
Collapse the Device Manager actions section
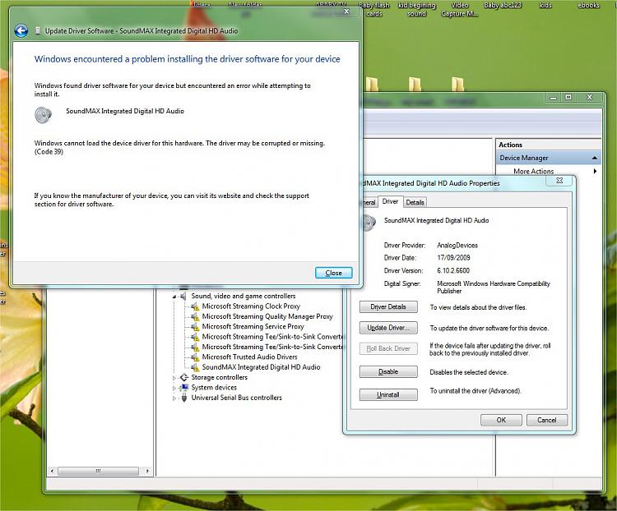[x=595, y=158]
